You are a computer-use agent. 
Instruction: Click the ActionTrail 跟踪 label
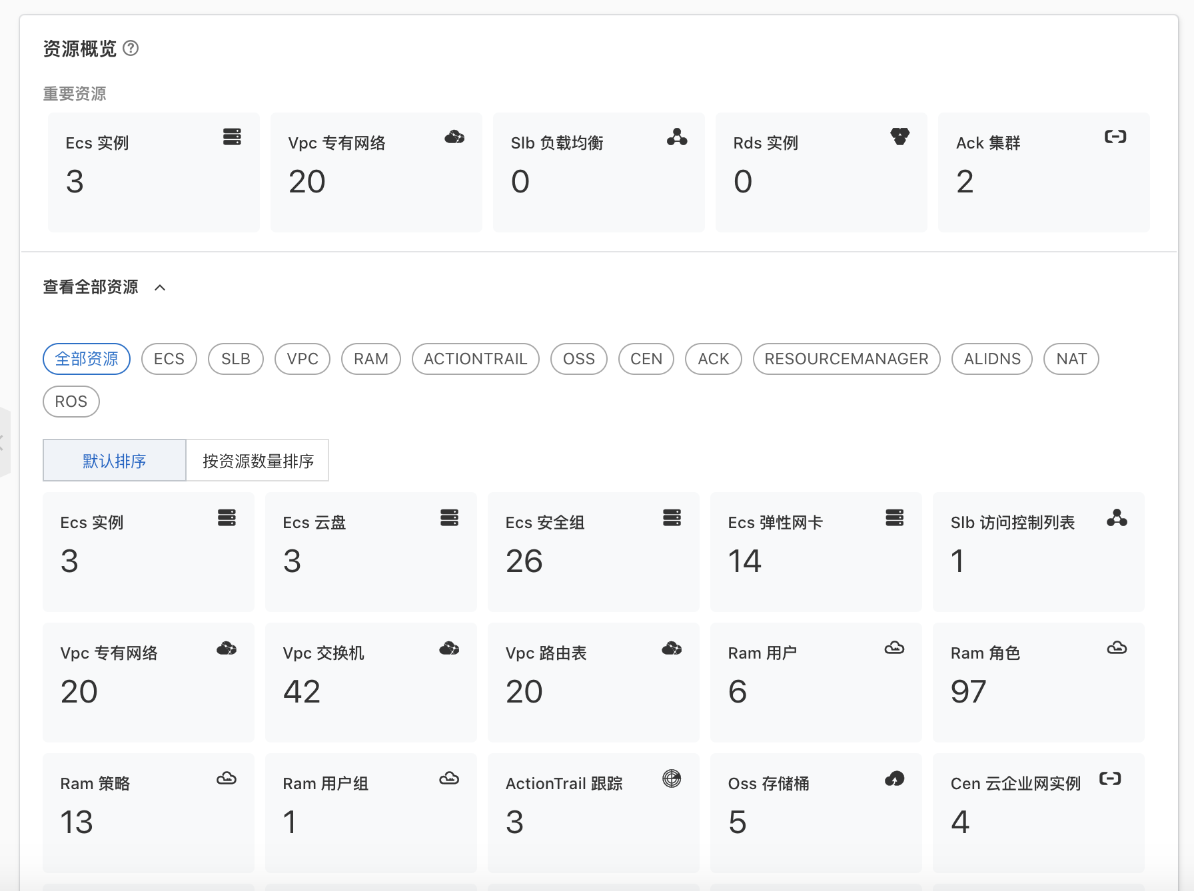pos(564,784)
